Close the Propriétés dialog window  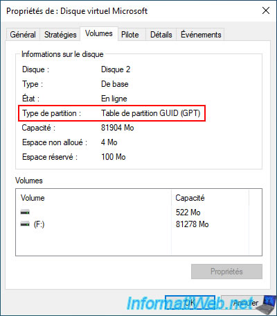coord(266,10)
